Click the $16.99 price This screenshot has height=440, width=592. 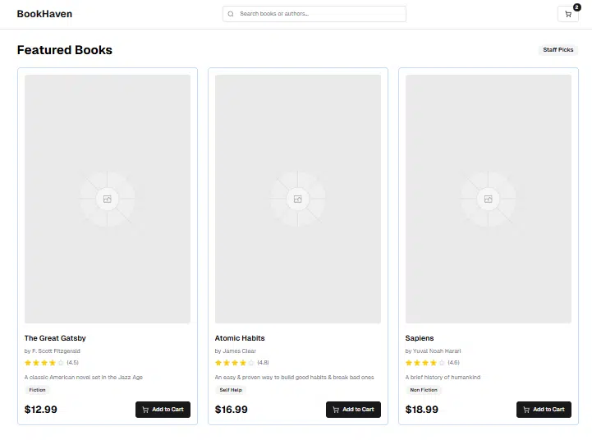(x=231, y=410)
